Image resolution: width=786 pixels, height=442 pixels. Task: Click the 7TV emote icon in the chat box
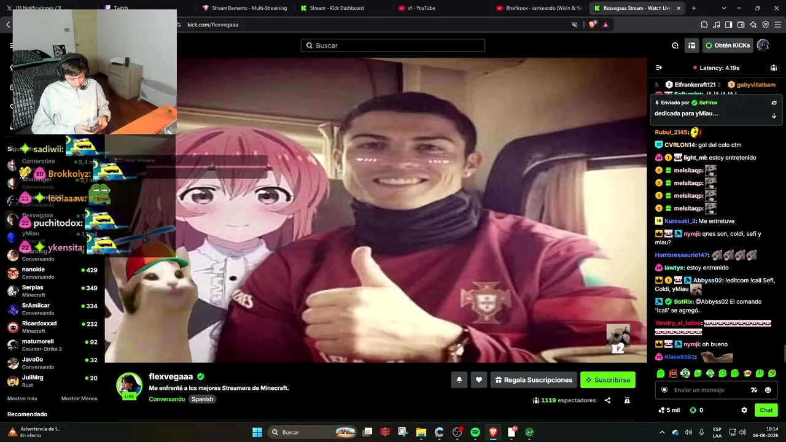pyautogui.click(x=754, y=390)
